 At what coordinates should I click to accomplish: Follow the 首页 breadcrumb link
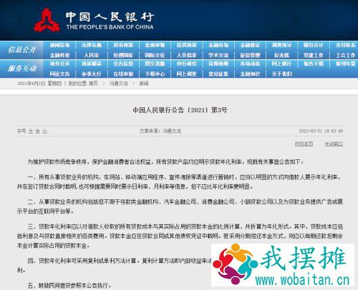pos(93,84)
